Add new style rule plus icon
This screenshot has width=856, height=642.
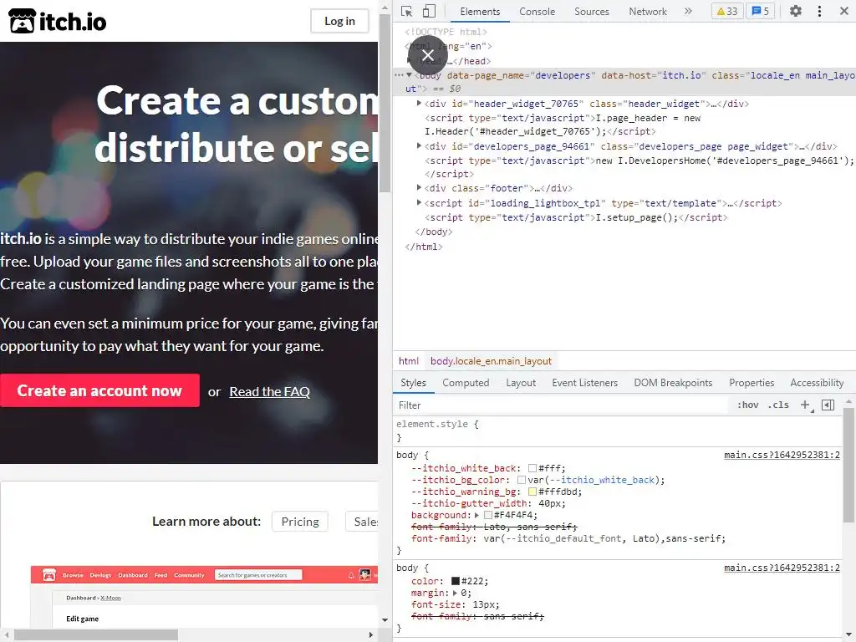point(805,405)
